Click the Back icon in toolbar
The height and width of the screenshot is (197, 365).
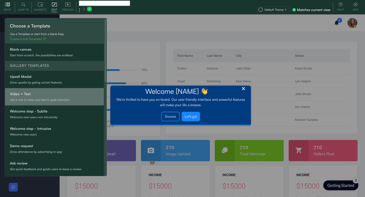point(7,5)
